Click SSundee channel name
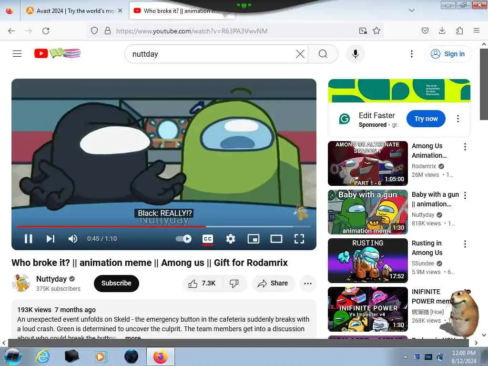 coord(423,263)
